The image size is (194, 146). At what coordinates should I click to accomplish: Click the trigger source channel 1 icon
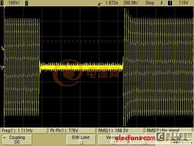[170, 3]
